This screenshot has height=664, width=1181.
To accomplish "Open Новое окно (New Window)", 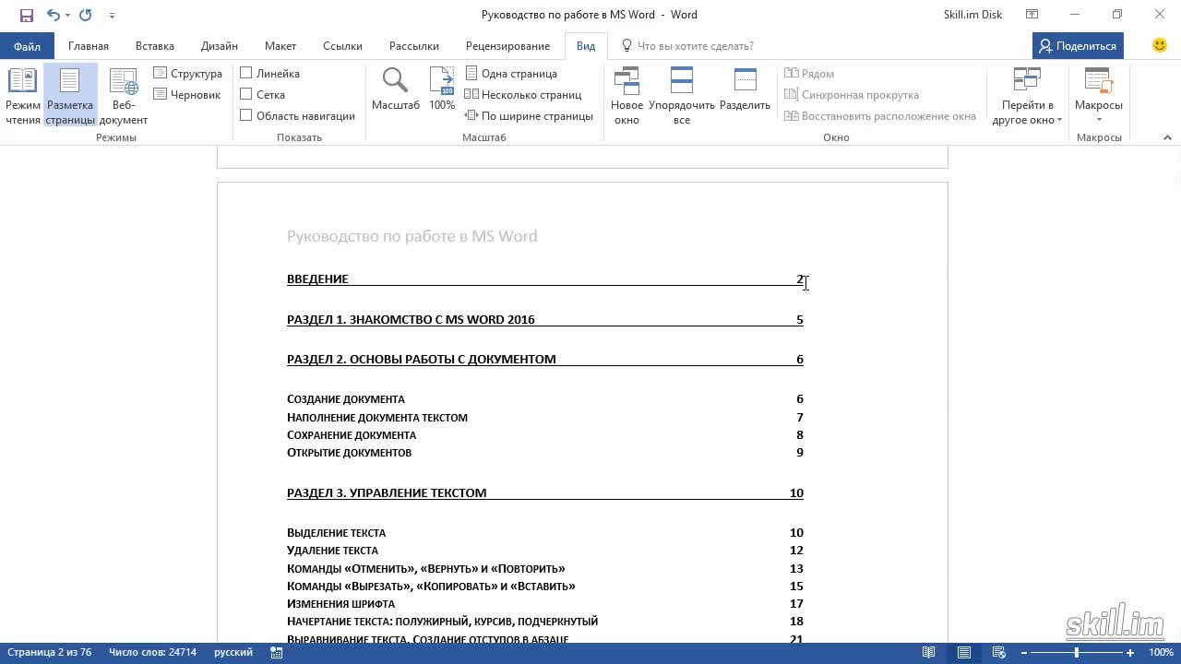I will [626, 96].
